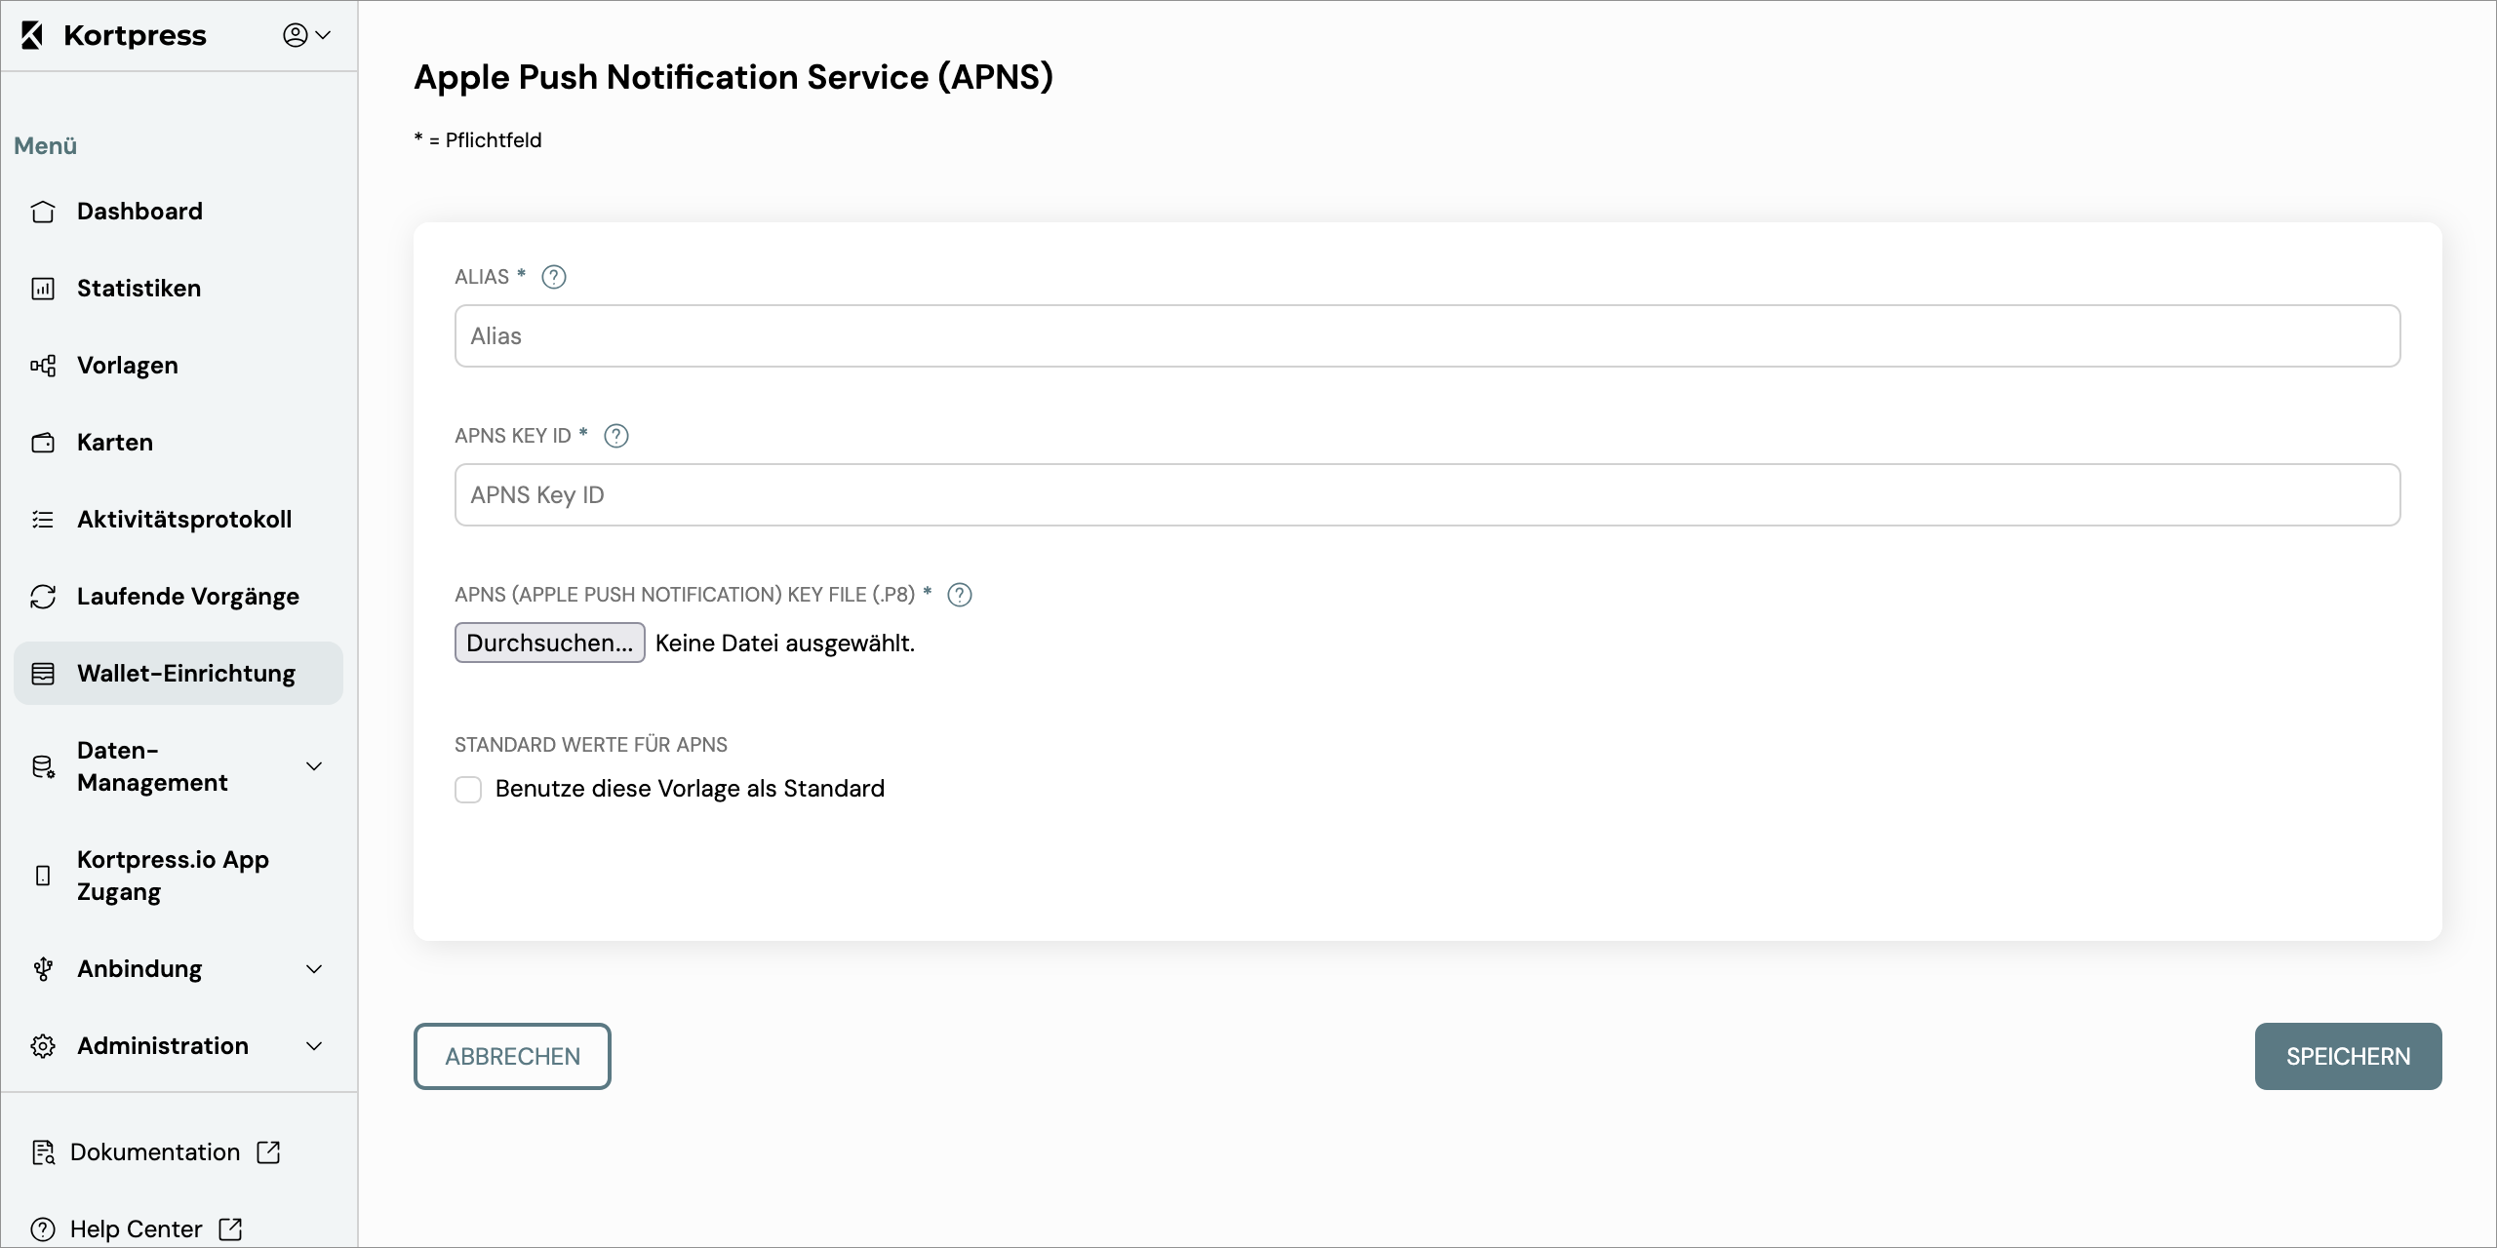The height and width of the screenshot is (1248, 2497).
Task: Enable 'Benutze diese Vorlage als Standard' checkbox
Action: pyautogui.click(x=468, y=790)
